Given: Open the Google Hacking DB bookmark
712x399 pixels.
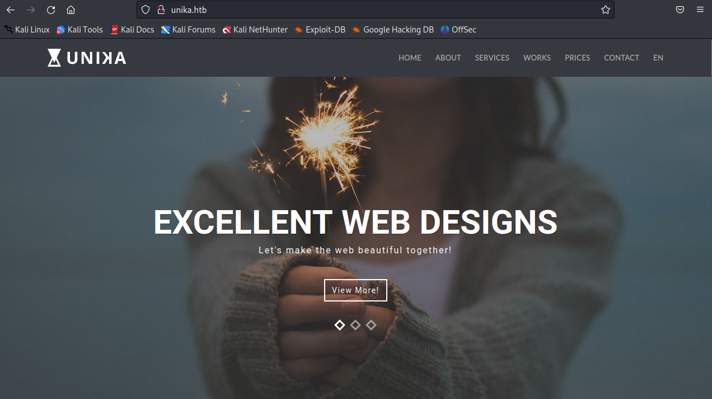Looking at the screenshot, I should coord(393,30).
